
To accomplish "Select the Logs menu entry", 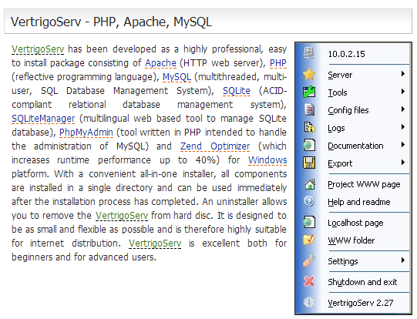I will pyautogui.click(x=336, y=128).
